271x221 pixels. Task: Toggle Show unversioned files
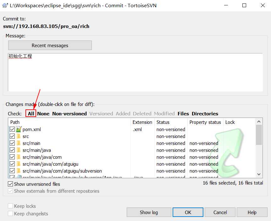[x=10, y=184]
